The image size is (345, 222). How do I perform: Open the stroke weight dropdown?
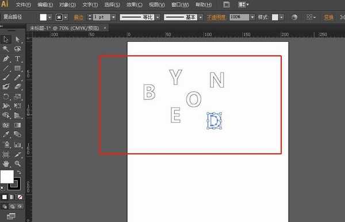[113, 17]
